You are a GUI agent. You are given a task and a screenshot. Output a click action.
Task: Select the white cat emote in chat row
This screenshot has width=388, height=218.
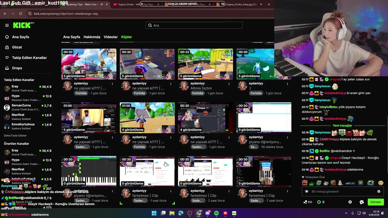[340, 183]
